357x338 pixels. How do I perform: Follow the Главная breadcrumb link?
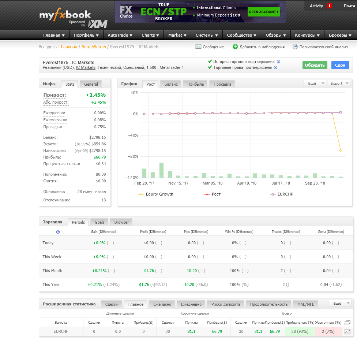click(x=69, y=47)
